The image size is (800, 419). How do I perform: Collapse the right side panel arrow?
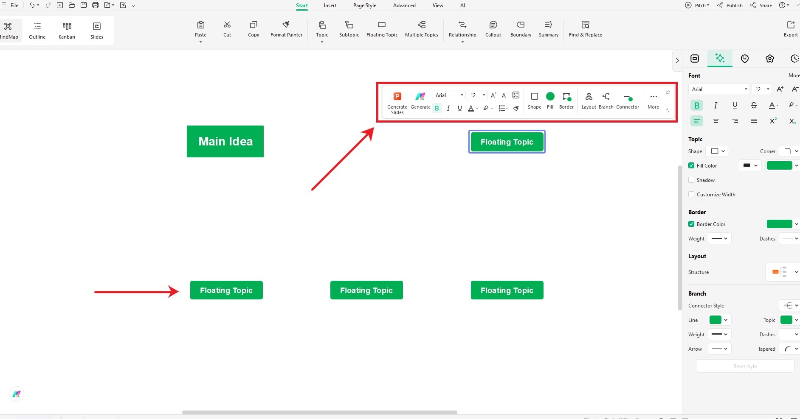(677, 60)
